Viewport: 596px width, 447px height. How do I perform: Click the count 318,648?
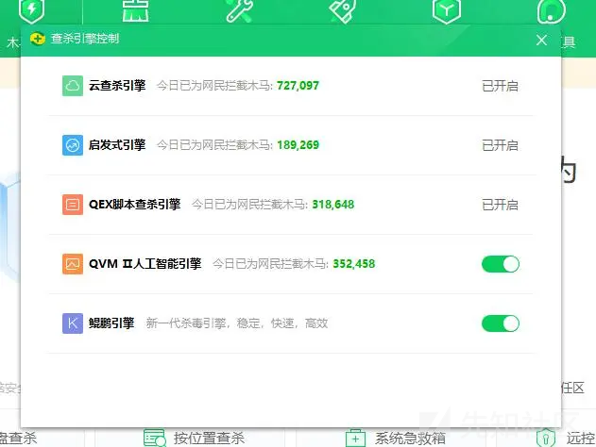(x=333, y=205)
